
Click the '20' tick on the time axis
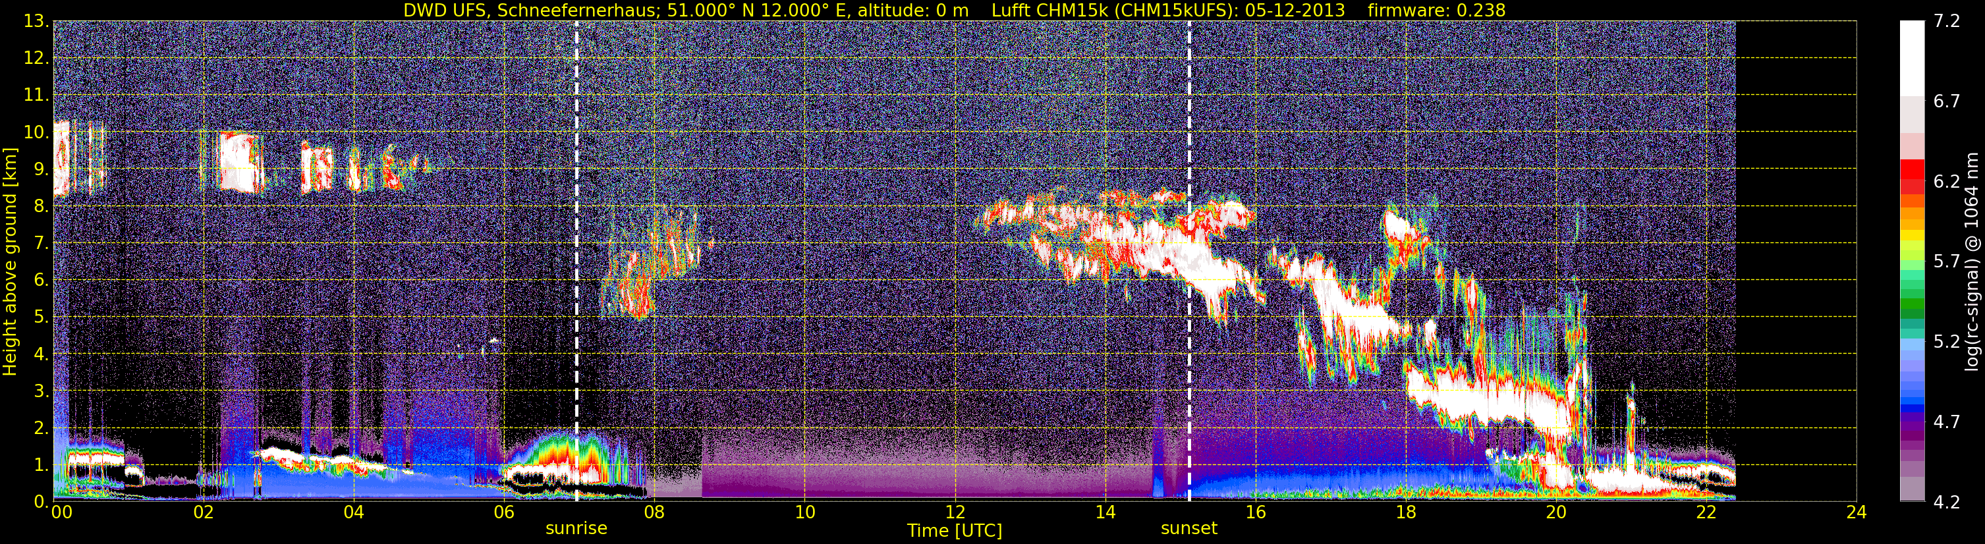pyautogui.click(x=1556, y=512)
